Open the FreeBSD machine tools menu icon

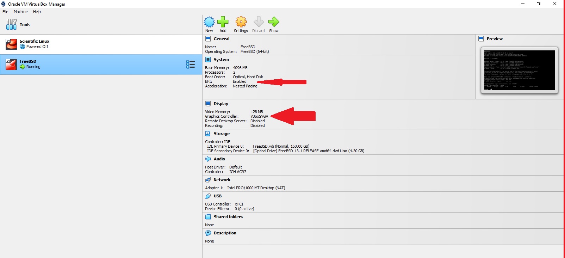pos(190,64)
